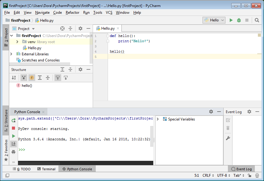Execute current statement in Python console
This screenshot has width=264, height=181.
point(13,136)
